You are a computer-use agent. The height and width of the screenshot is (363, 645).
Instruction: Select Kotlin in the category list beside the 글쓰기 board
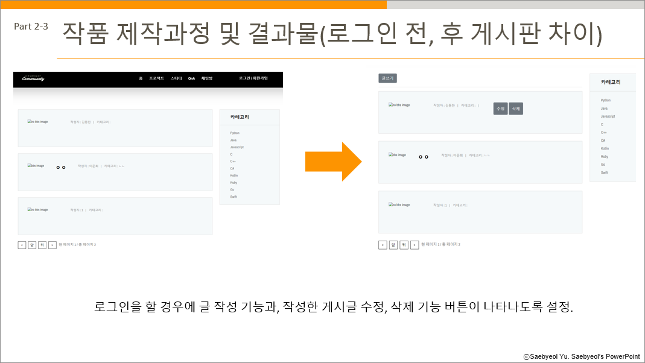click(605, 148)
